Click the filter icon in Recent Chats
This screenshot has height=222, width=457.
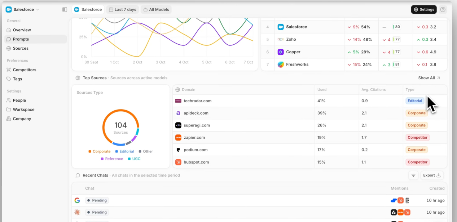(413, 176)
